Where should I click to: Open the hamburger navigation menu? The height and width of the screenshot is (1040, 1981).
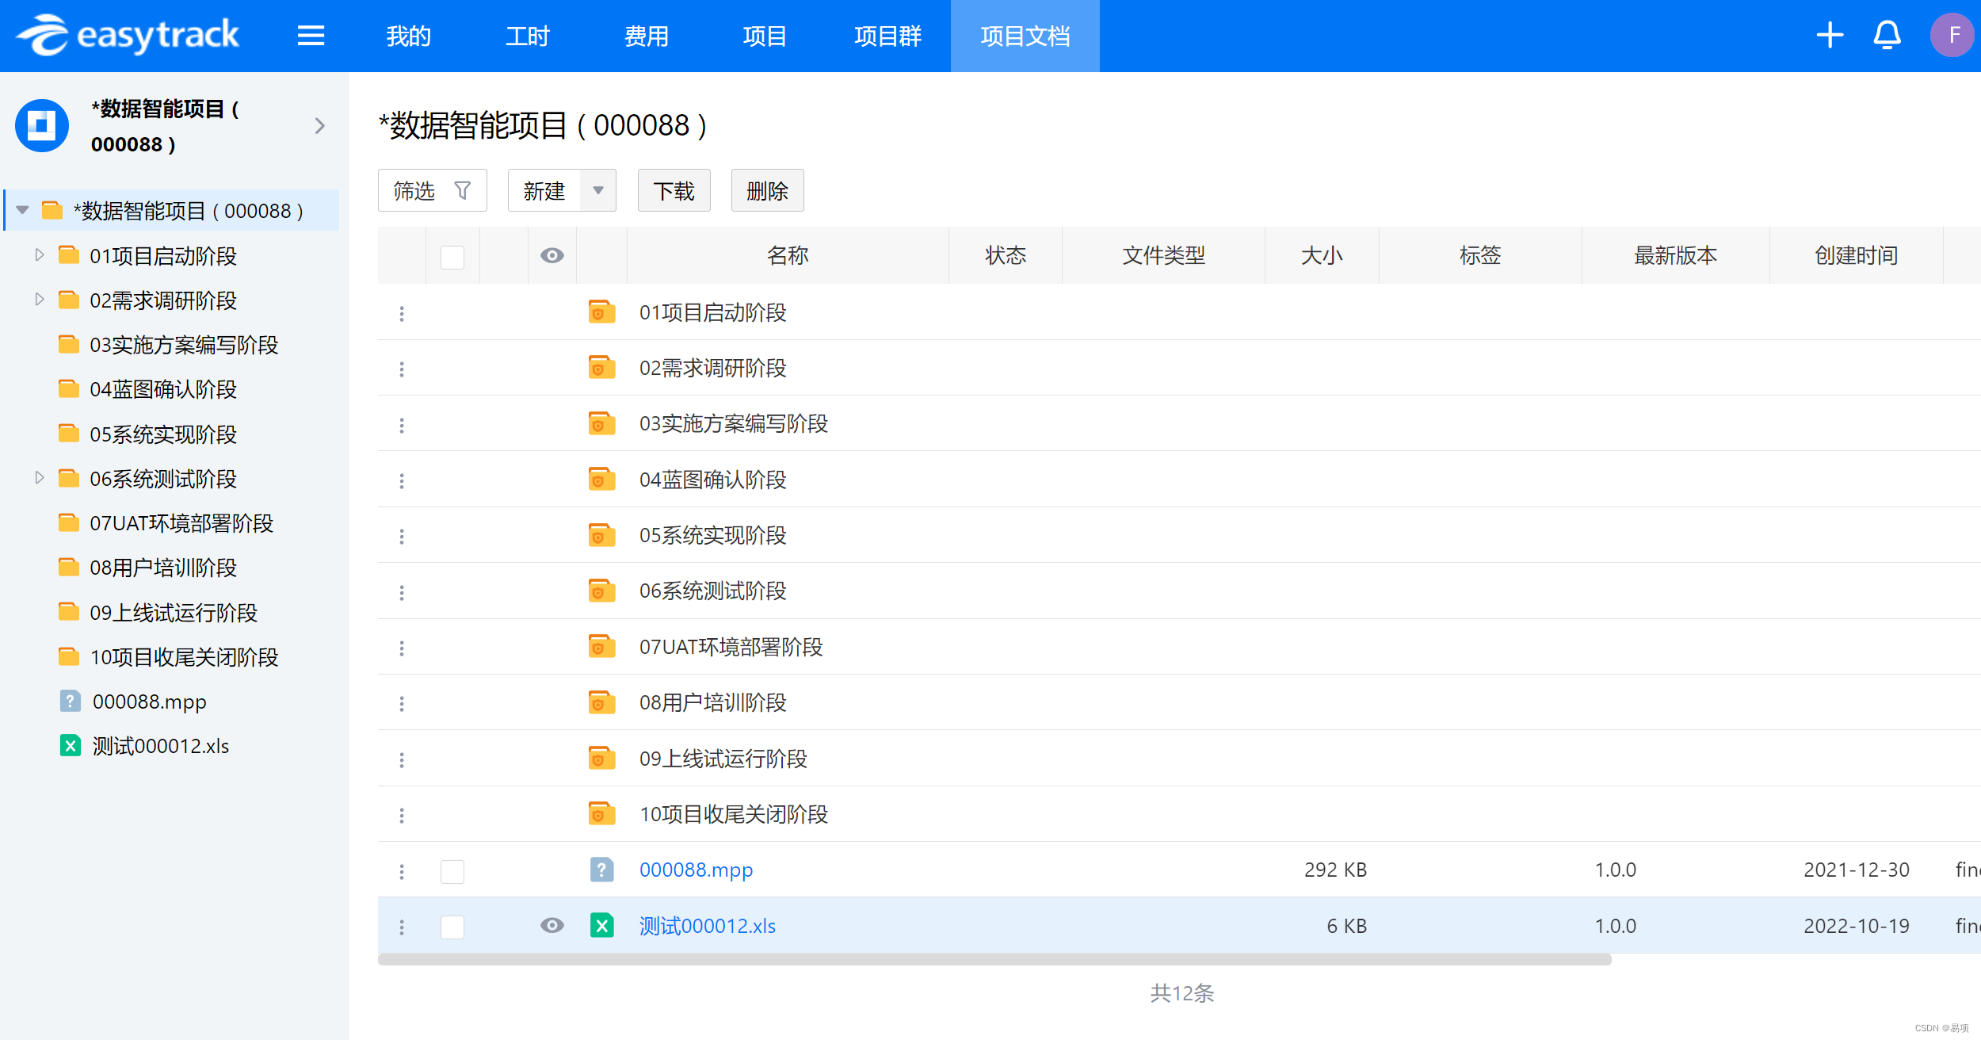click(x=311, y=36)
